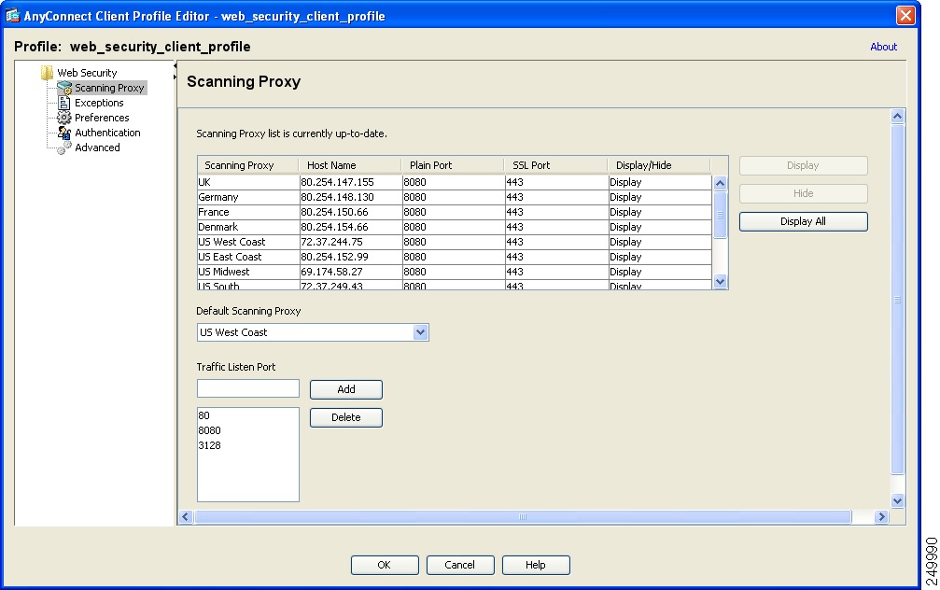Select the Denmark proxy row
940x590 pixels.
455,227
